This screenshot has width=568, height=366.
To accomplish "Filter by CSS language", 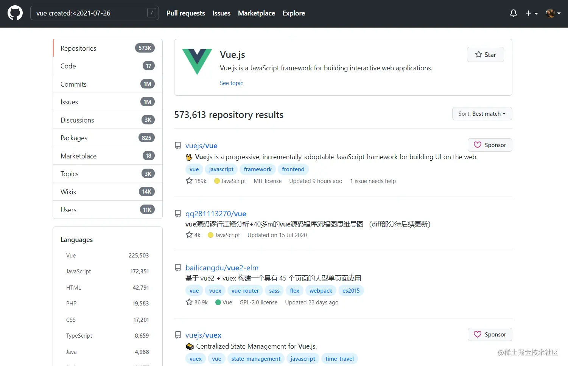I will click(x=107, y=320).
